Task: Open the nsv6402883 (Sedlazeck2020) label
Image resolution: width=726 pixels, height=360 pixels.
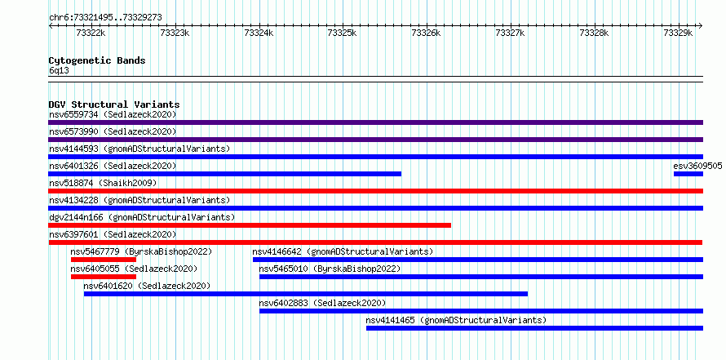Action: pyautogui.click(x=322, y=303)
